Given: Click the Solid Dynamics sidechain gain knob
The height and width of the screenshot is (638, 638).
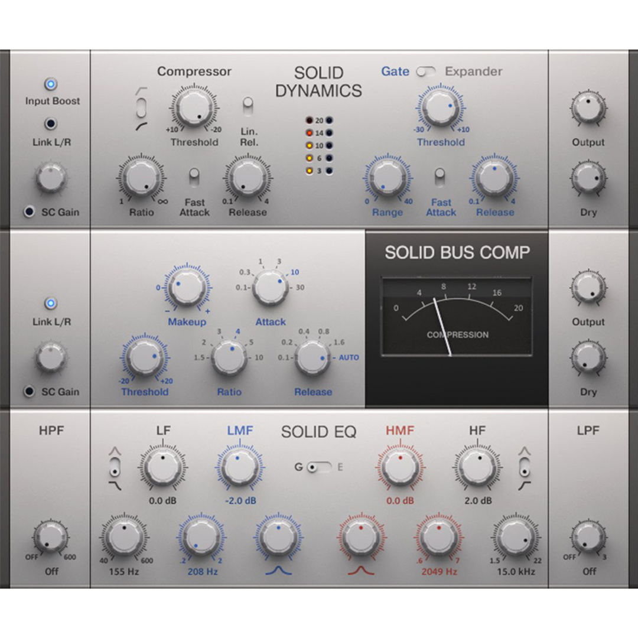Looking at the screenshot, I should tap(51, 177).
